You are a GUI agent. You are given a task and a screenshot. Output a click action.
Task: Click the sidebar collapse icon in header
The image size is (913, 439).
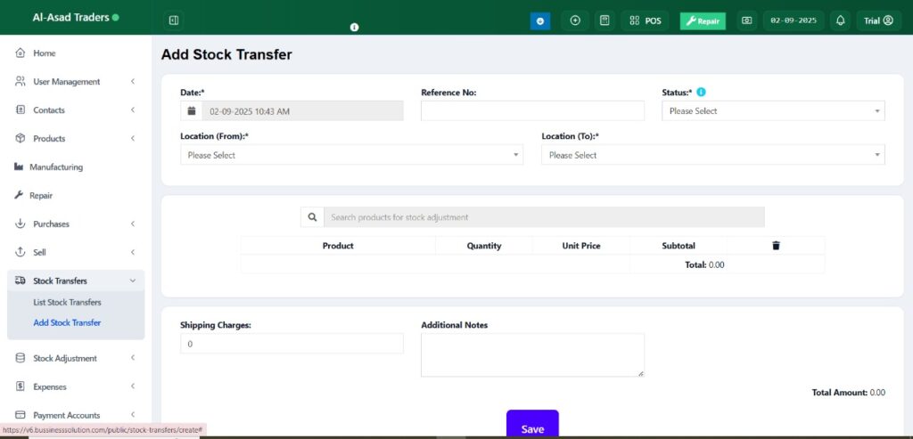click(174, 20)
